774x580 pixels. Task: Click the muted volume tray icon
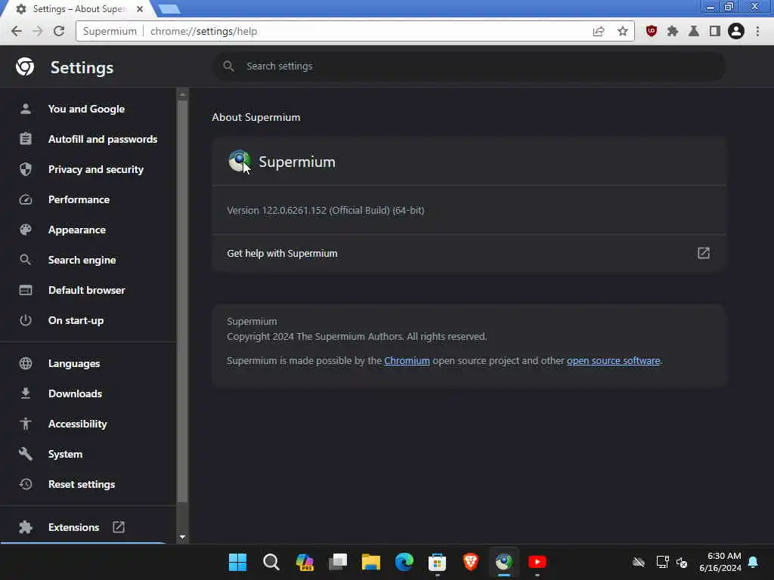(x=682, y=562)
